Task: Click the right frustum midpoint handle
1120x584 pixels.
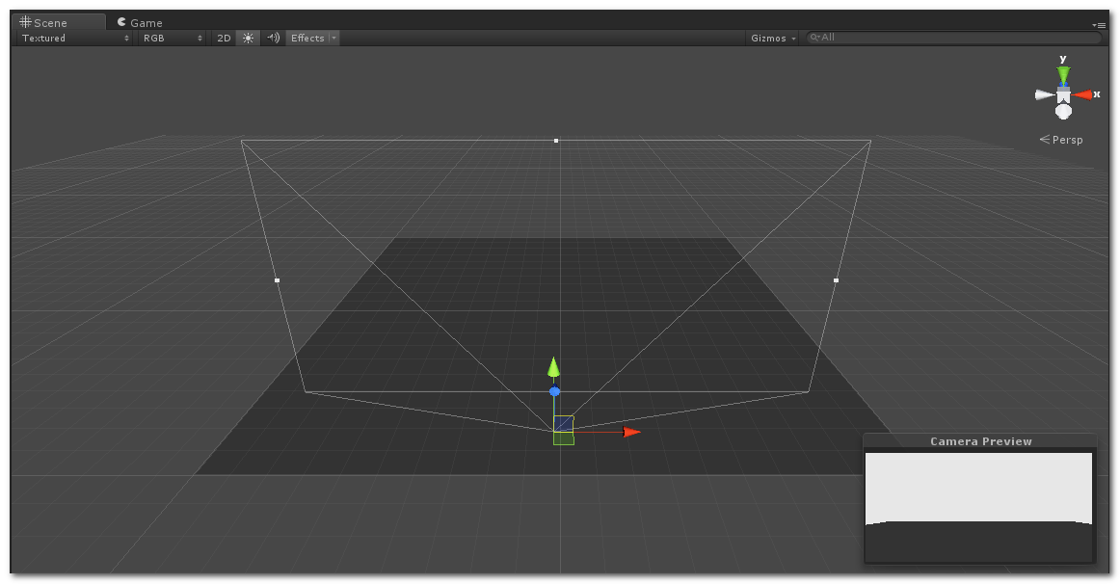Action: pos(836,280)
